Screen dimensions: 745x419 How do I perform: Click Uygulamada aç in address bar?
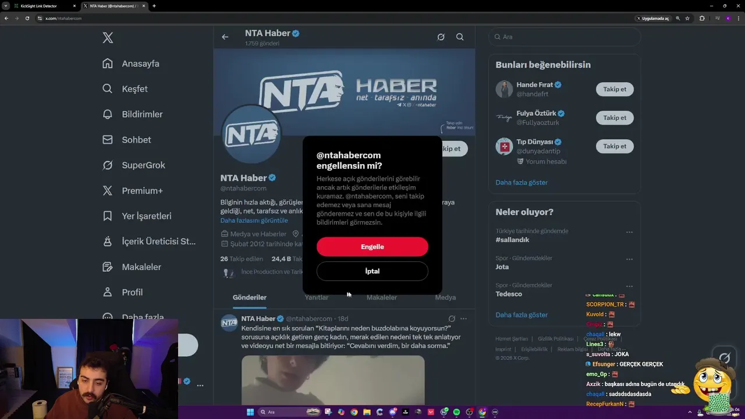pos(653,18)
